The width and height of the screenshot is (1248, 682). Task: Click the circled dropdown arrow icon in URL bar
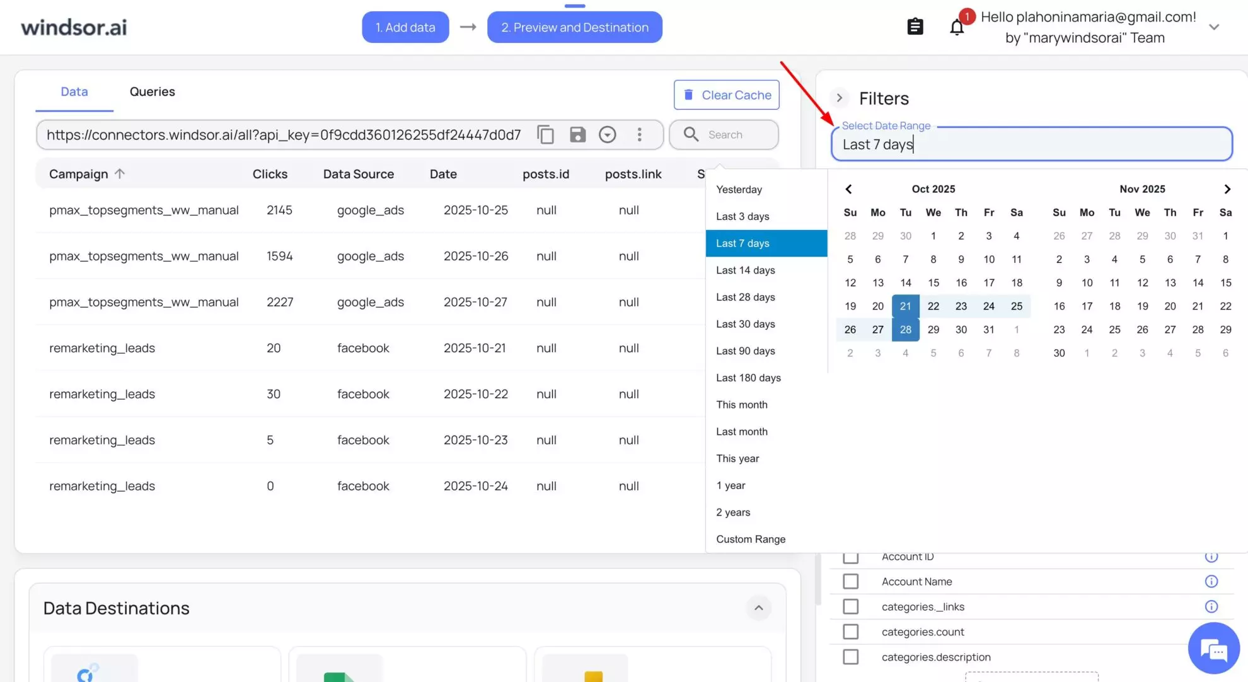coord(607,135)
